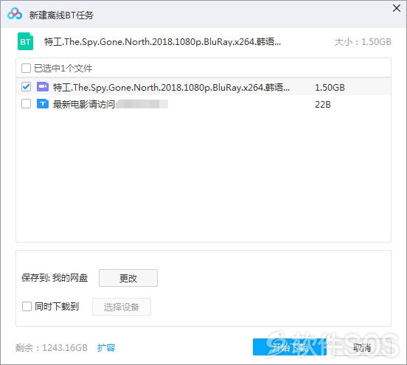Screen dimensions: 407x365
Task: Click the torrent title next to BT icon
Action: coord(162,41)
